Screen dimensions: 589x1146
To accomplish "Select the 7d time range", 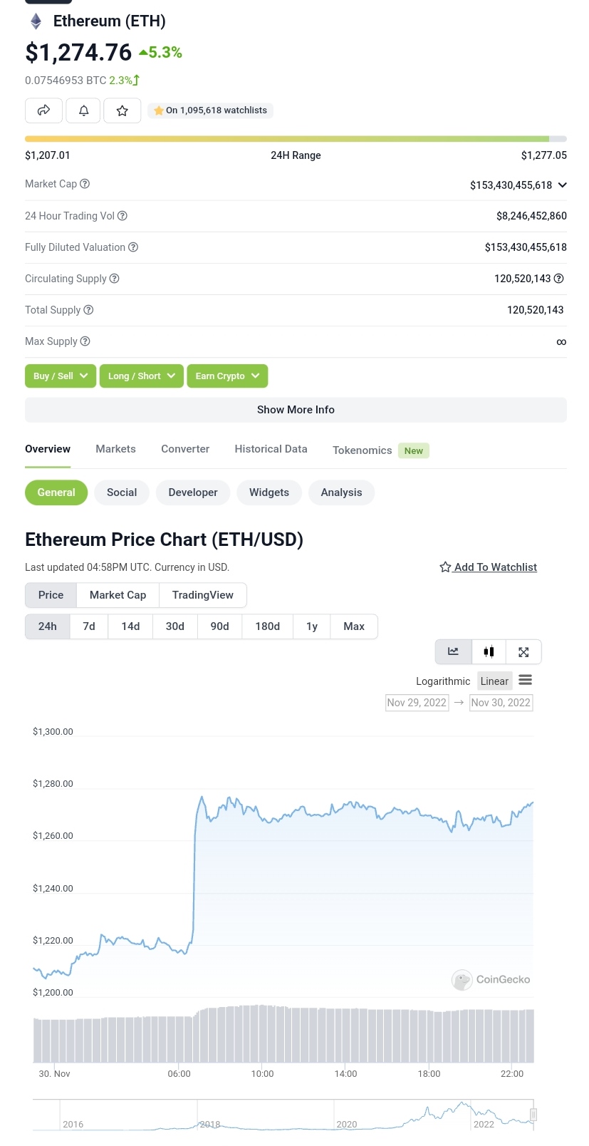I will coord(89,626).
